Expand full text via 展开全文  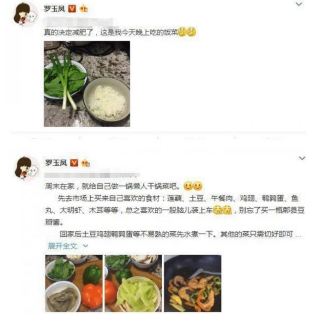[68, 246]
